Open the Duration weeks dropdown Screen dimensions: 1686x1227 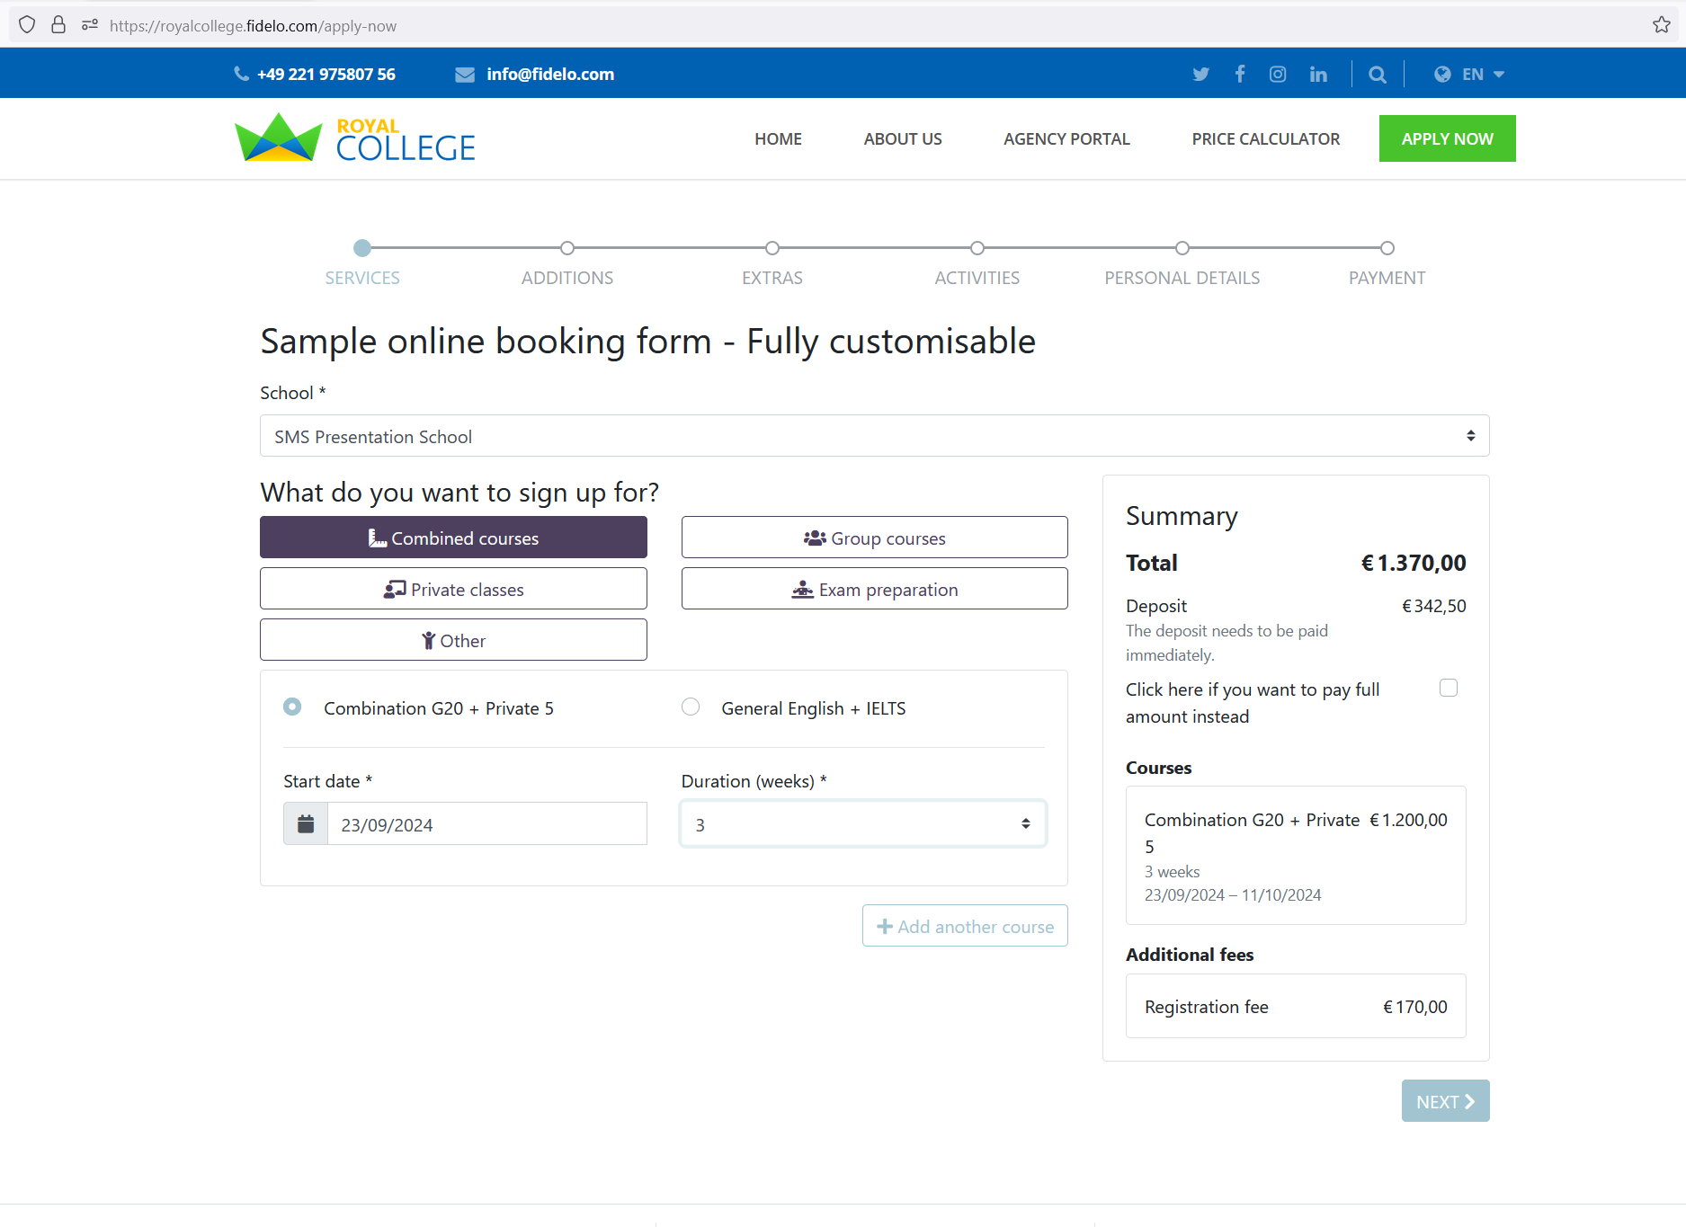pyautogui.click(x=863, y=824)
